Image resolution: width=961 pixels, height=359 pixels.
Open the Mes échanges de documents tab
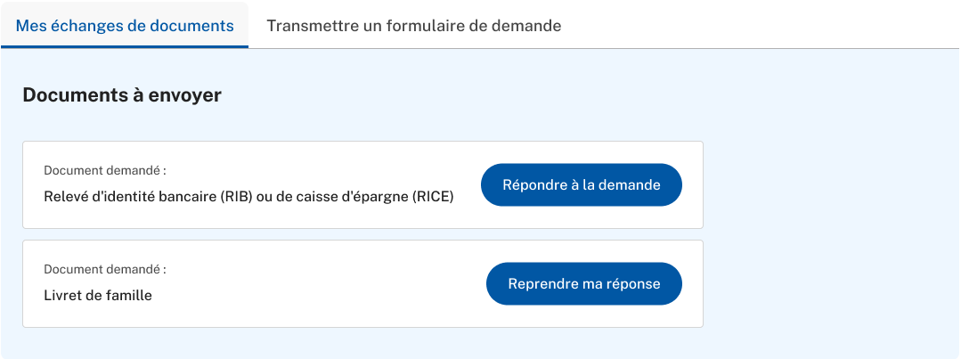[x=125, y=26]
